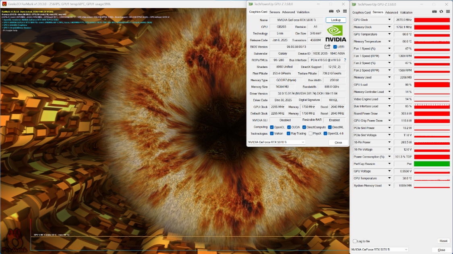Open the System Memory Used dropdown arrow
The image size is (453, 254).
[x=389, y=185]
